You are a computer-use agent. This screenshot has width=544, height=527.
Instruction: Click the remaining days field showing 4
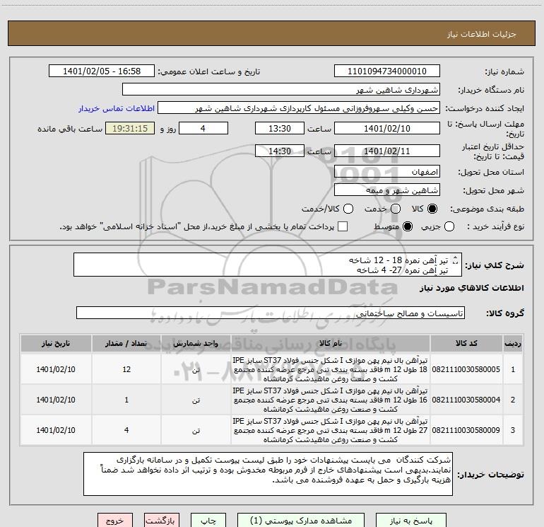pyautogui.click(x=203, y=128)
